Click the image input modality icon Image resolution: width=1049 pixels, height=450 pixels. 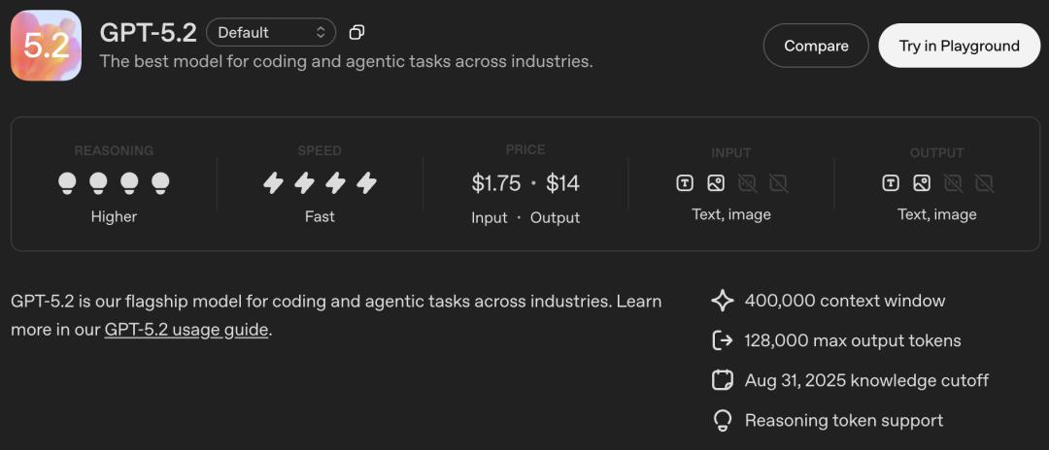click(716, 183)
